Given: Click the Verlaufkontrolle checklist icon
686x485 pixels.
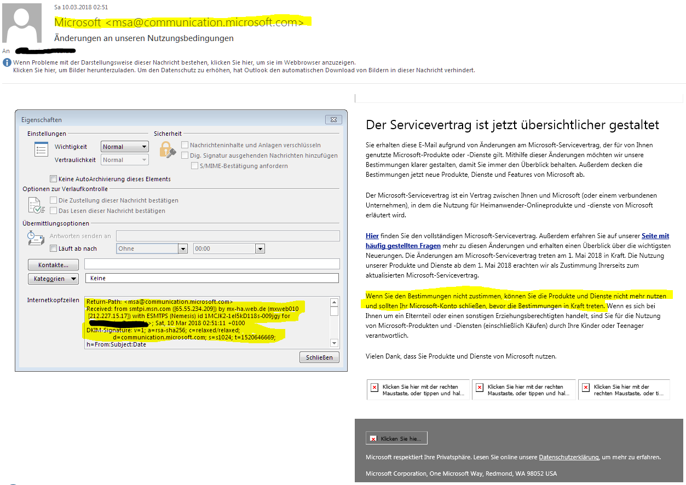Looking at the screenshot, I should pos(37,205).
